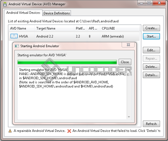This screenshot has height=141, width=168.
Task: Switch to the Android Virtual Devices tab
Action: coord(23,13)
